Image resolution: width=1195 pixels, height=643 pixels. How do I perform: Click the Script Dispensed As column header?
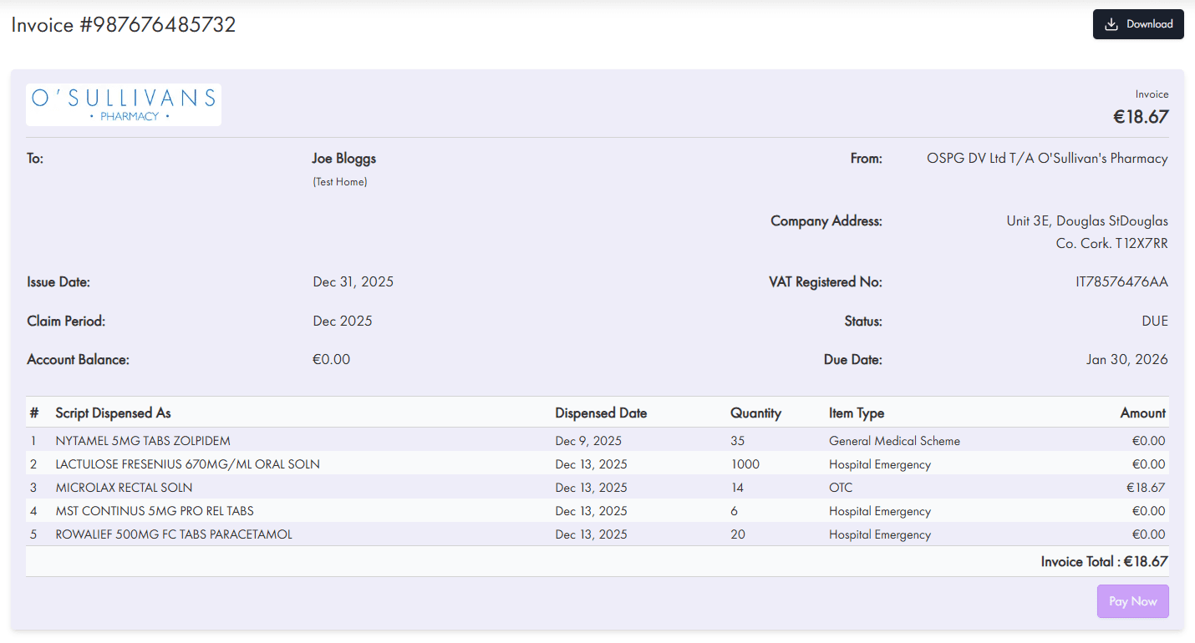(x=113, y=413)
